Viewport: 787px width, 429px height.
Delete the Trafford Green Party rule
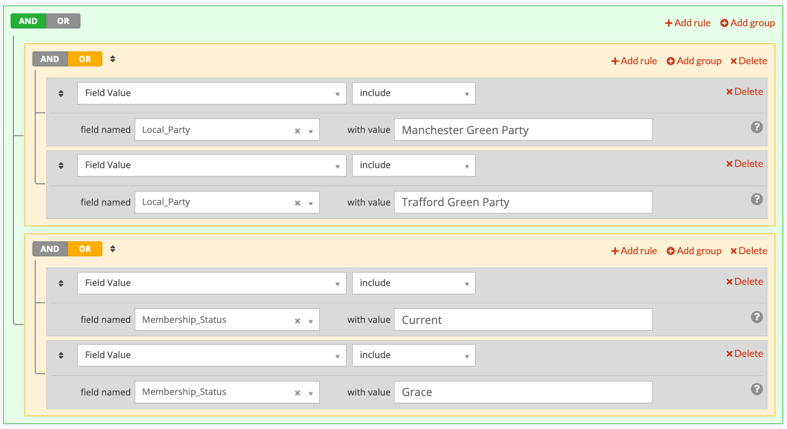[744, 164]
